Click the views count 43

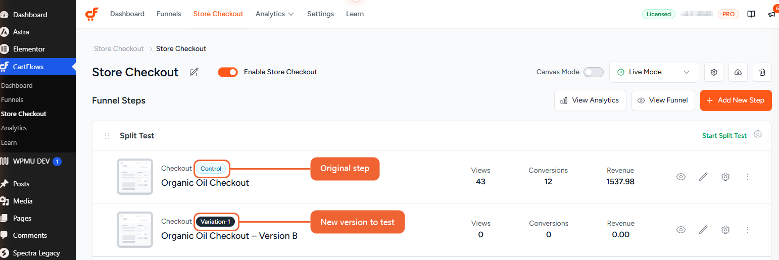coord(480,182)
